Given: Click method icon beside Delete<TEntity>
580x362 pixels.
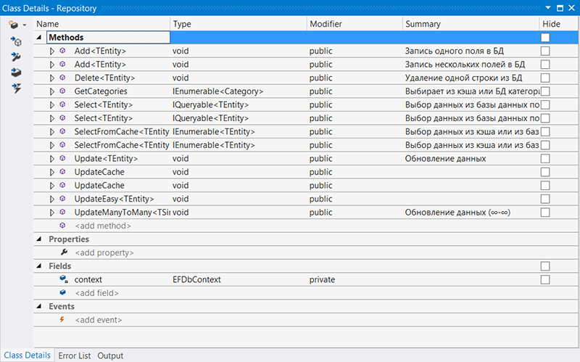Looking at the screenshot, I should tap(62, 78).
